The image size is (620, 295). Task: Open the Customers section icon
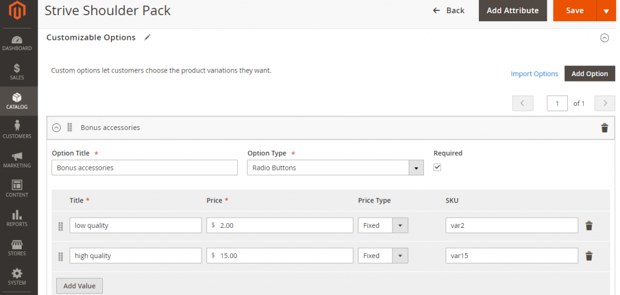point(17,129)
